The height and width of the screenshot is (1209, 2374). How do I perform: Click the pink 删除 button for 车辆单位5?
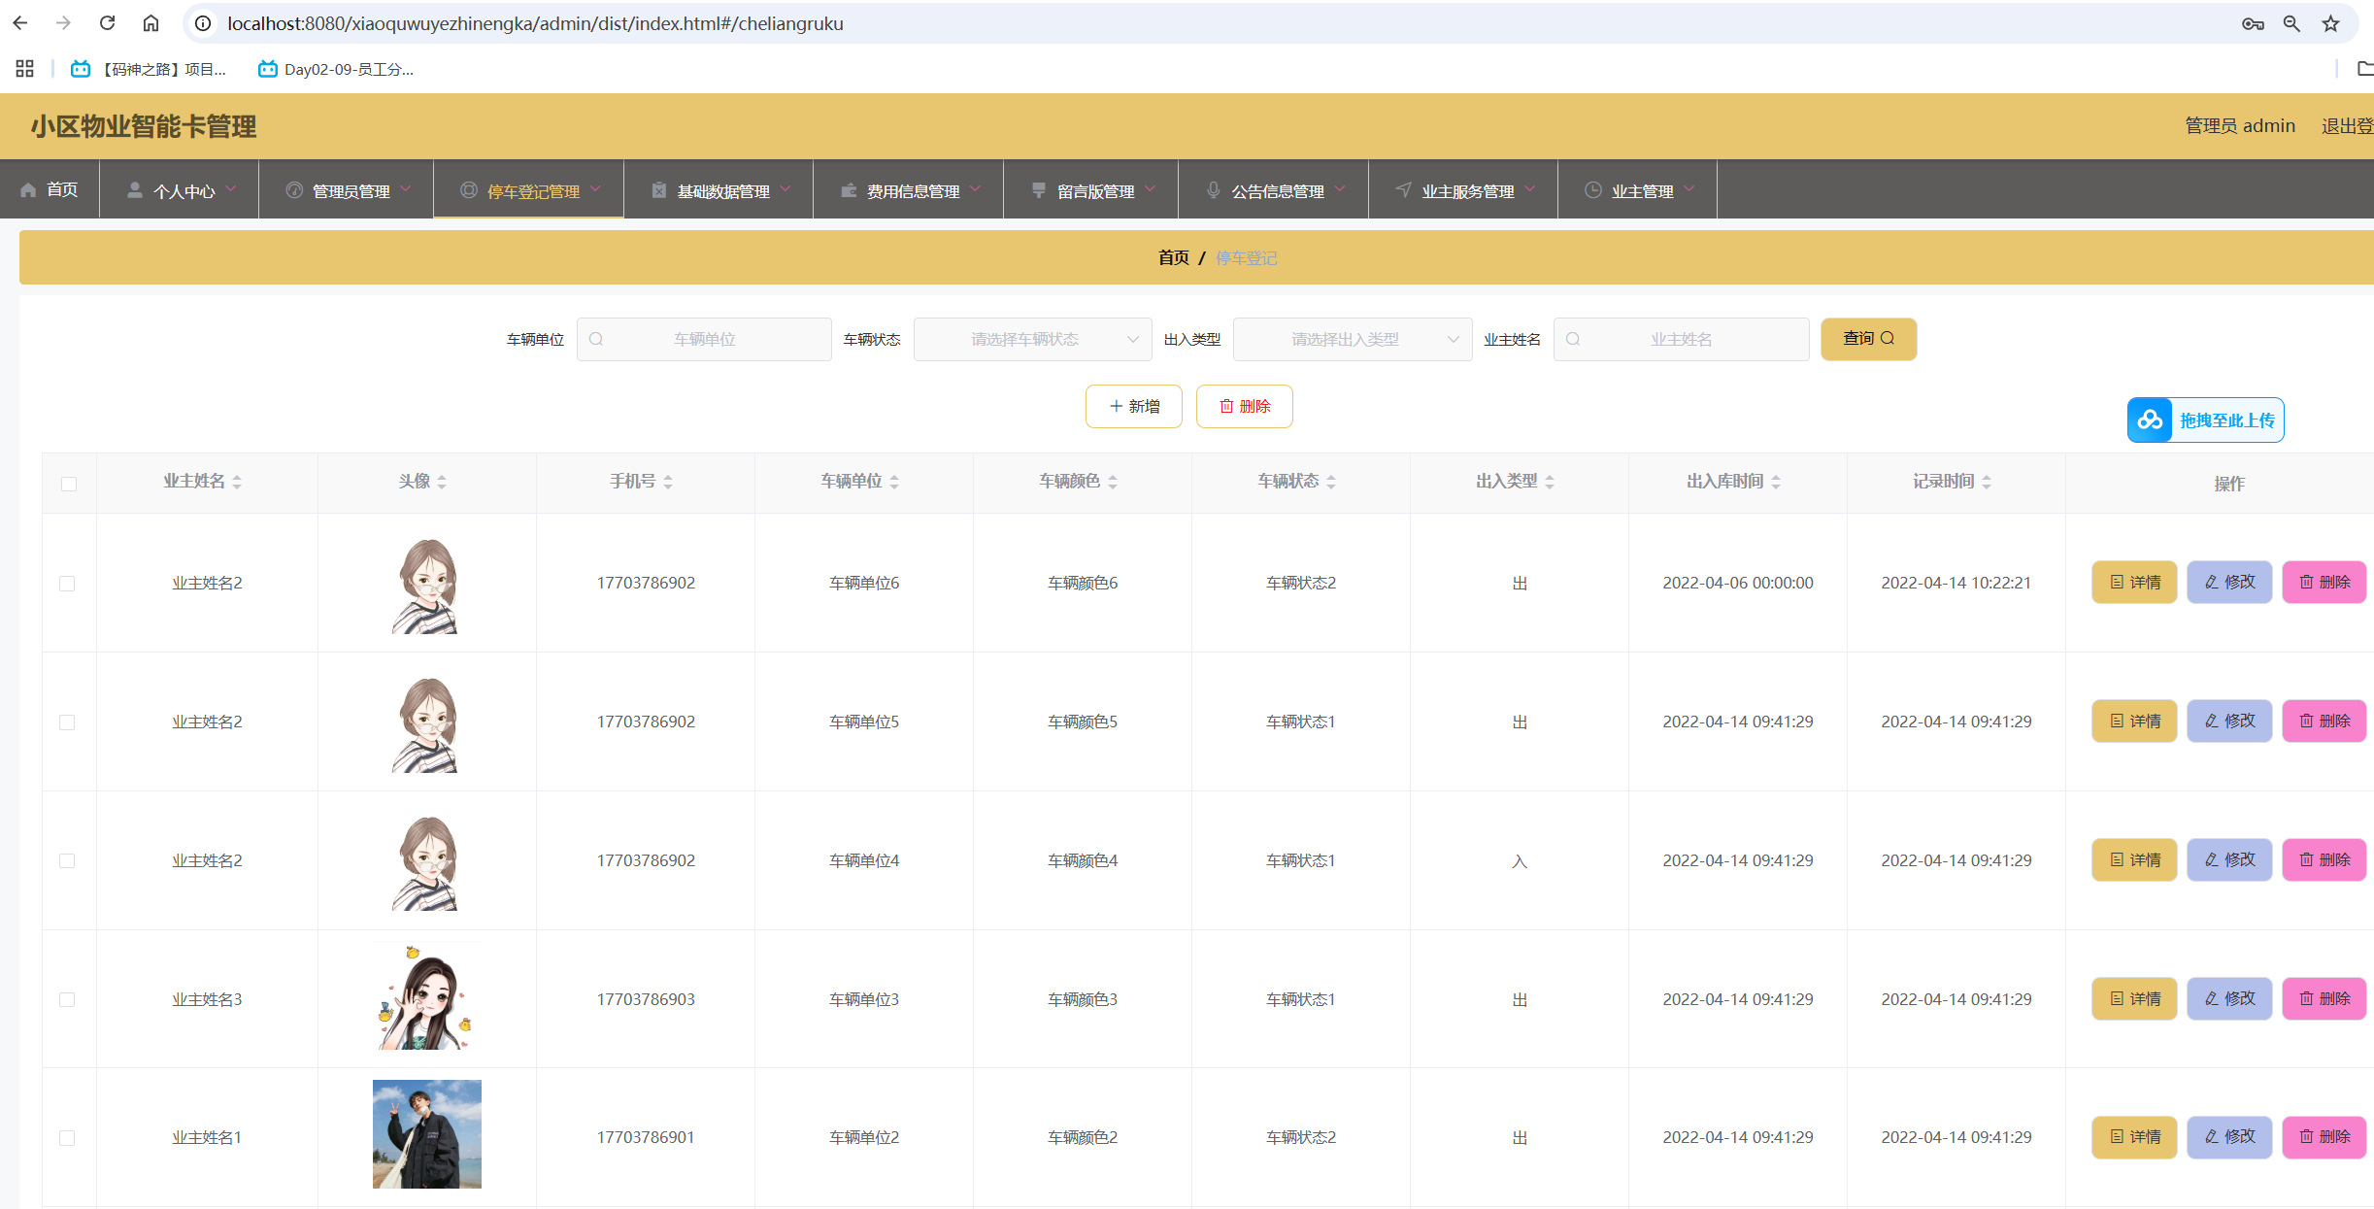click(2324, 721)
